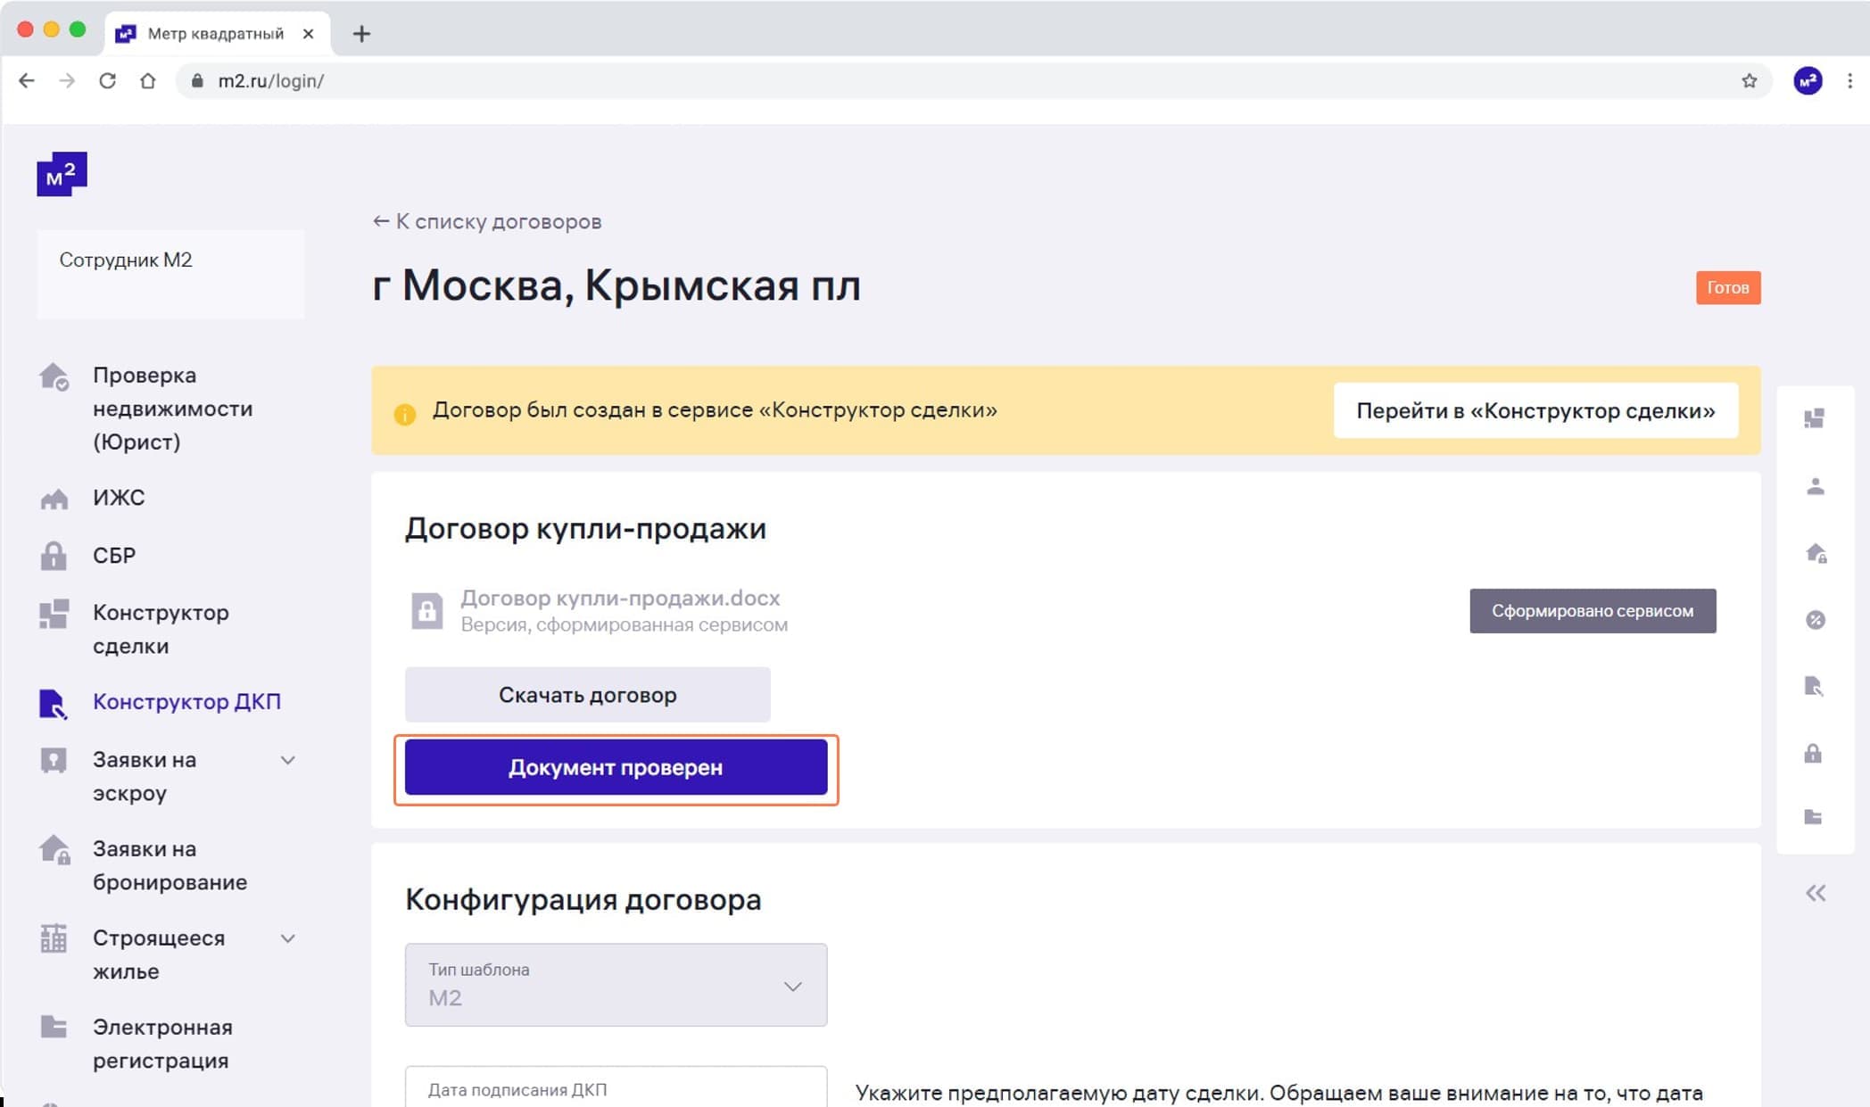Expand the Заявки на эскроу submenu

pyautogui.click(x=287, y=760)
